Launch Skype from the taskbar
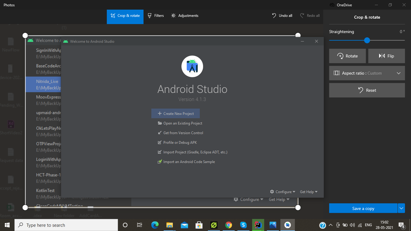This screenshot has height=231, width=411. pyautogui.click(x=243, y=225)
